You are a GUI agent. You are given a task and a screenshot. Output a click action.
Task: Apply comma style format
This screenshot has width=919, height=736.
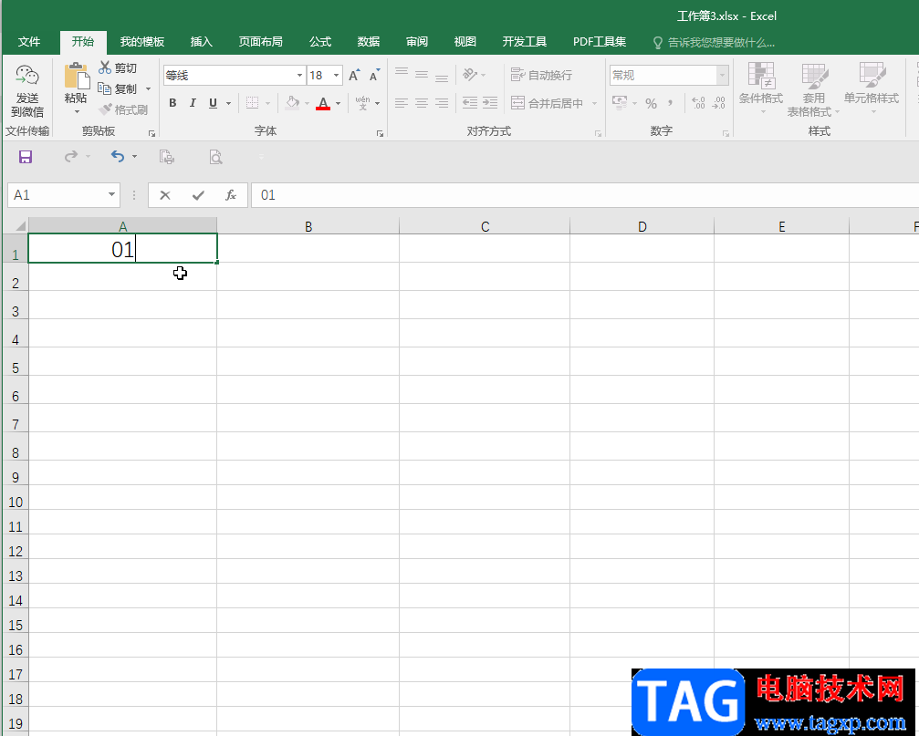[x=670, y=103]
